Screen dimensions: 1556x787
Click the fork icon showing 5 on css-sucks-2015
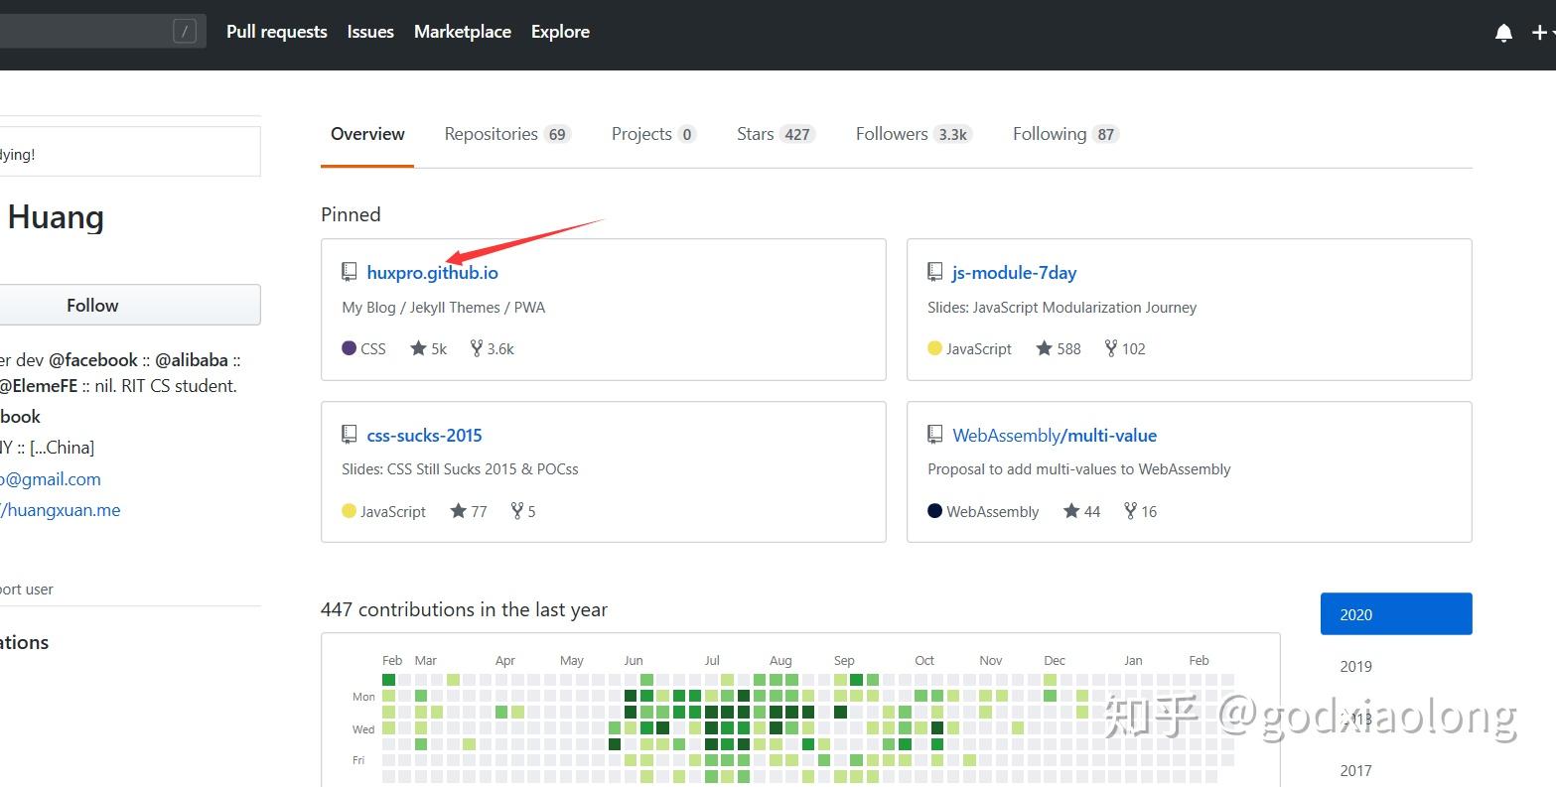(x=517, y=510)
